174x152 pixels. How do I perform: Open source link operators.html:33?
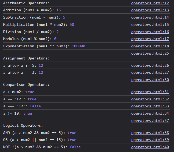(x=150, y=106)
